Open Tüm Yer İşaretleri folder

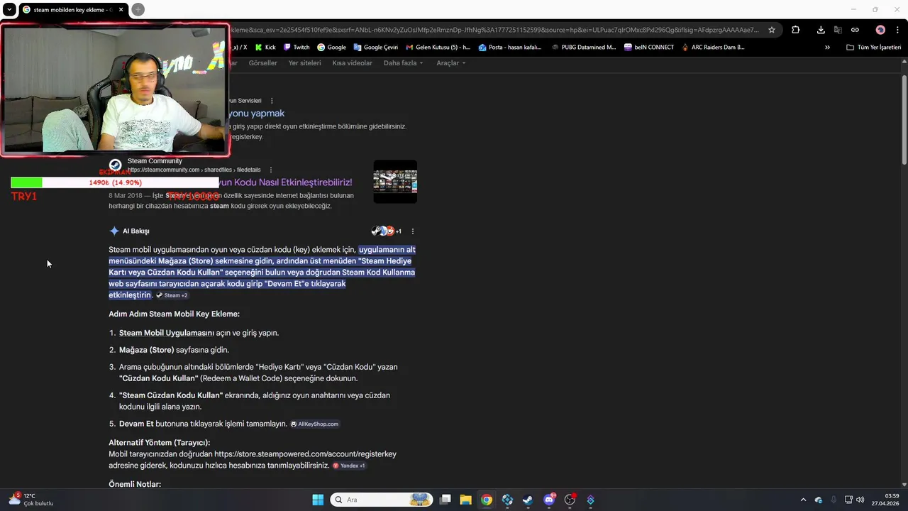[x=873, y=47]
